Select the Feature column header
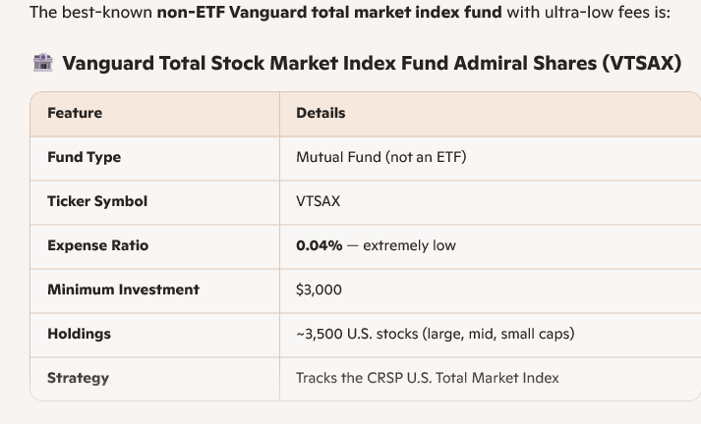The width and height of the screenshot is (701, 424). pyautogui.click(x=75, y=113)
